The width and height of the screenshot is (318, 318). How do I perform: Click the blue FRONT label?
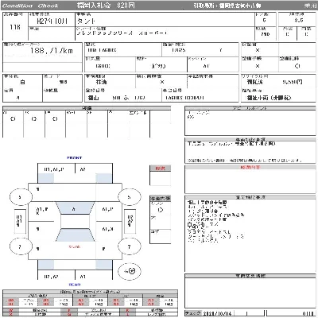tap(75, 157)
